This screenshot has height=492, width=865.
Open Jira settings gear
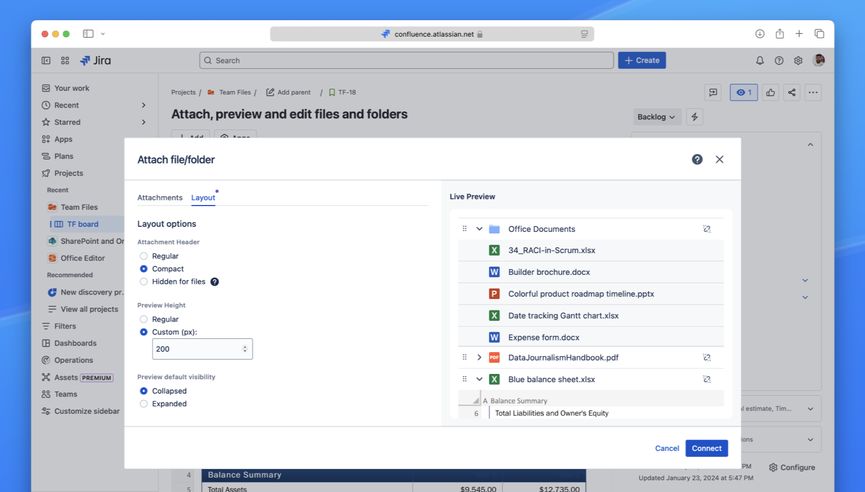click(x=798, y=61)
